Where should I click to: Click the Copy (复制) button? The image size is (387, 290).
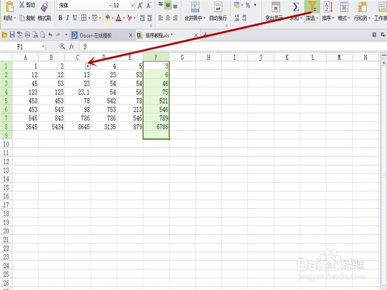(27, 18)
